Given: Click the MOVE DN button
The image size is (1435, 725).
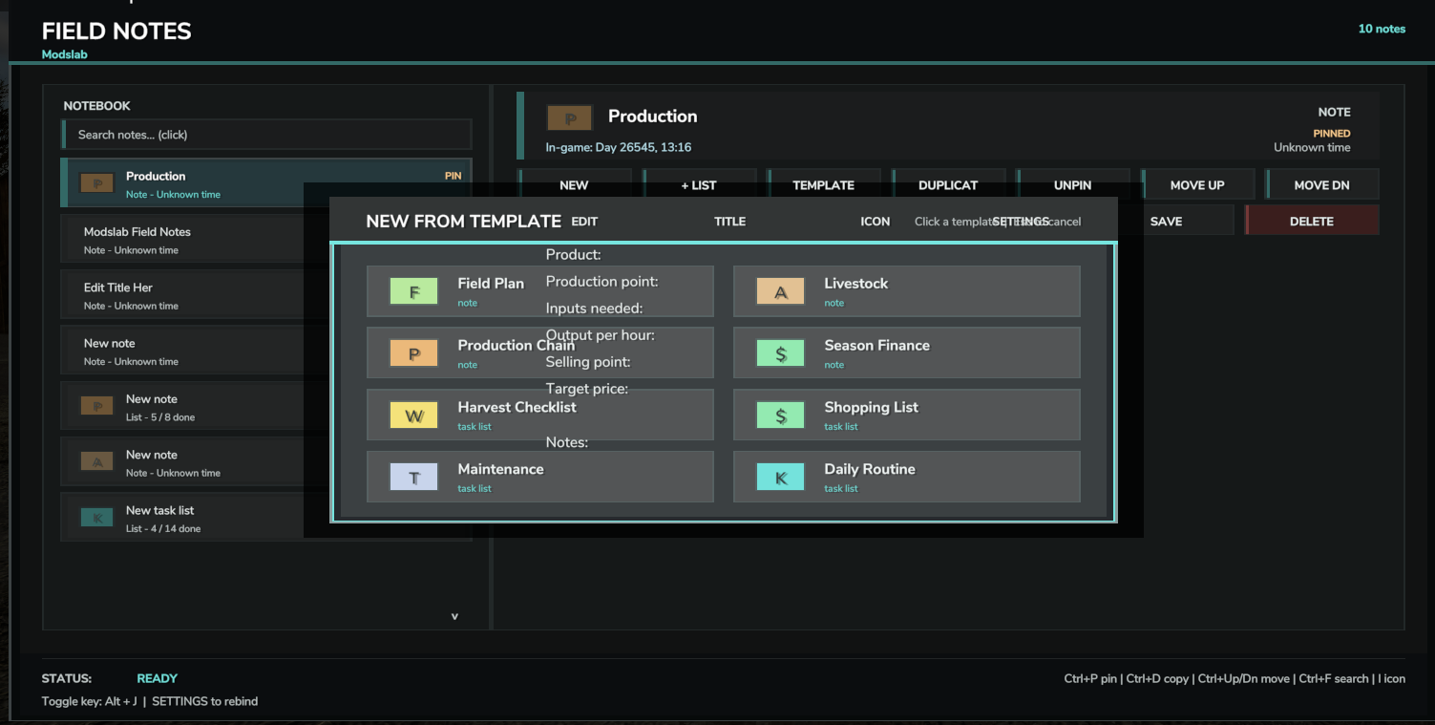Looking at the screenshot, I should click(x=1321, y=184).
